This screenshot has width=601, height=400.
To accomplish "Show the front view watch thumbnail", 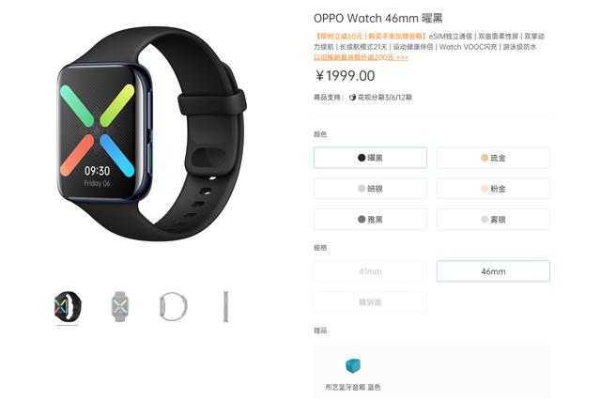I will point(119,306).
